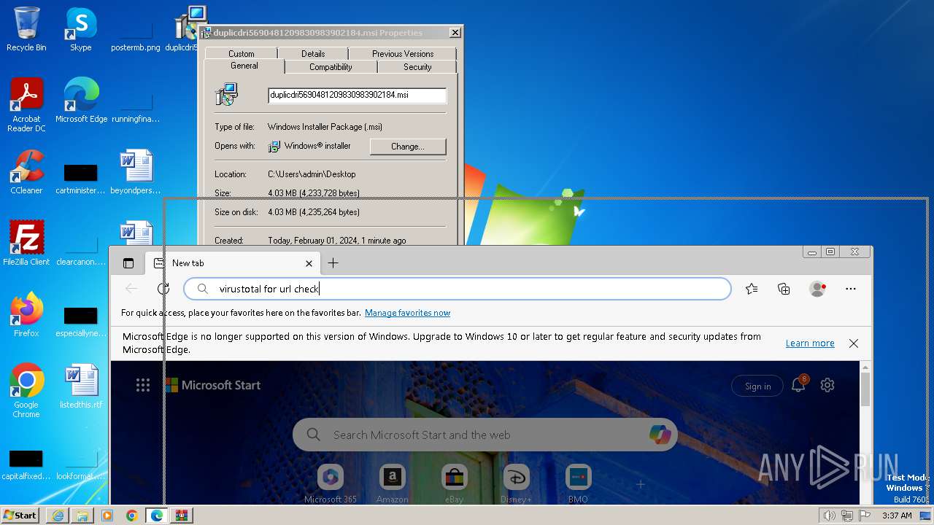Screen dimensions: 934x525
Task: Open File Explorer from taskbar
Action: coord(82,516)
